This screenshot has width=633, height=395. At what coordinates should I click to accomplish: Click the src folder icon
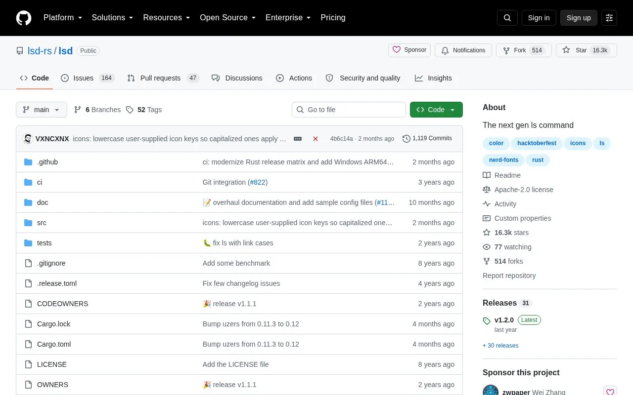coord(28,223)
